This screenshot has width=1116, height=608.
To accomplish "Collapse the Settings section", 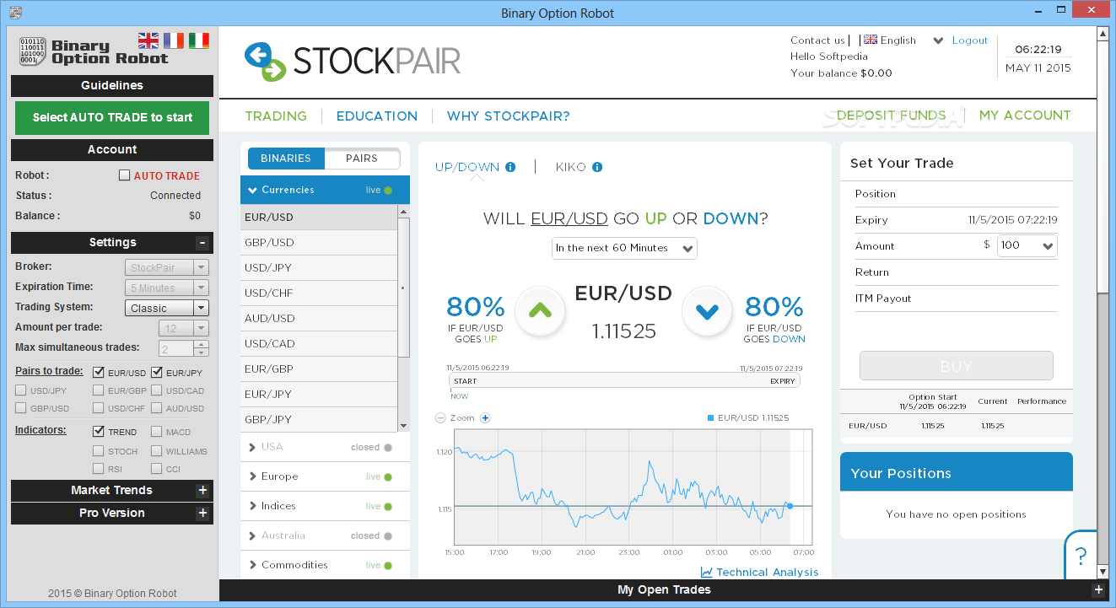I will (x=202, y=243).
